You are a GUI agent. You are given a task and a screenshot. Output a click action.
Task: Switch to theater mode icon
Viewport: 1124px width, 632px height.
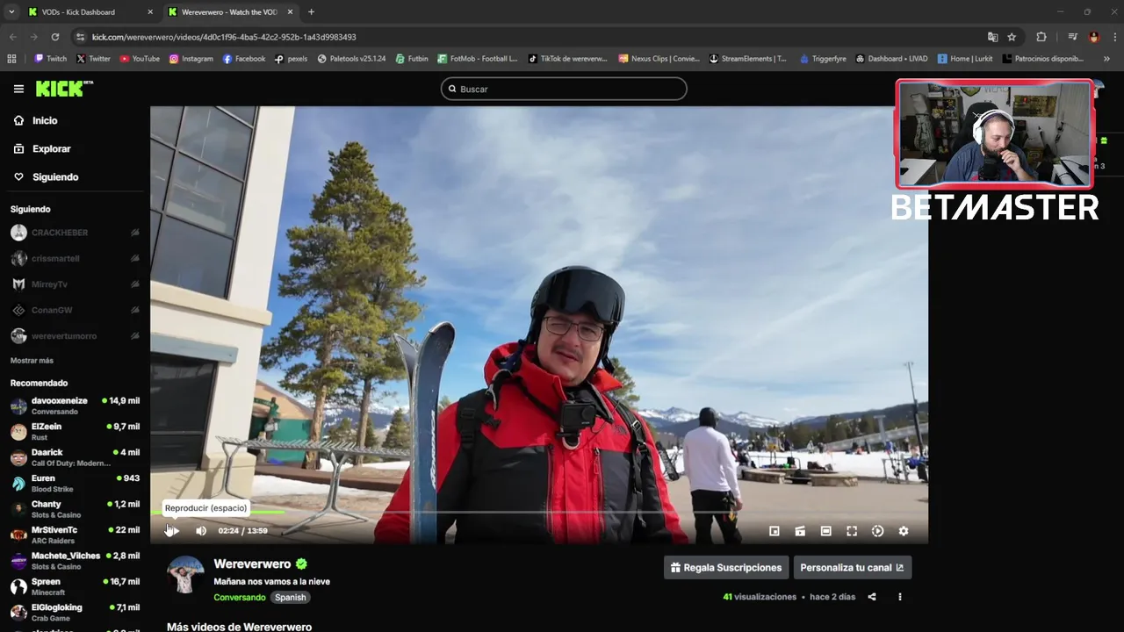pyautogui.click(x=825, y=531)
